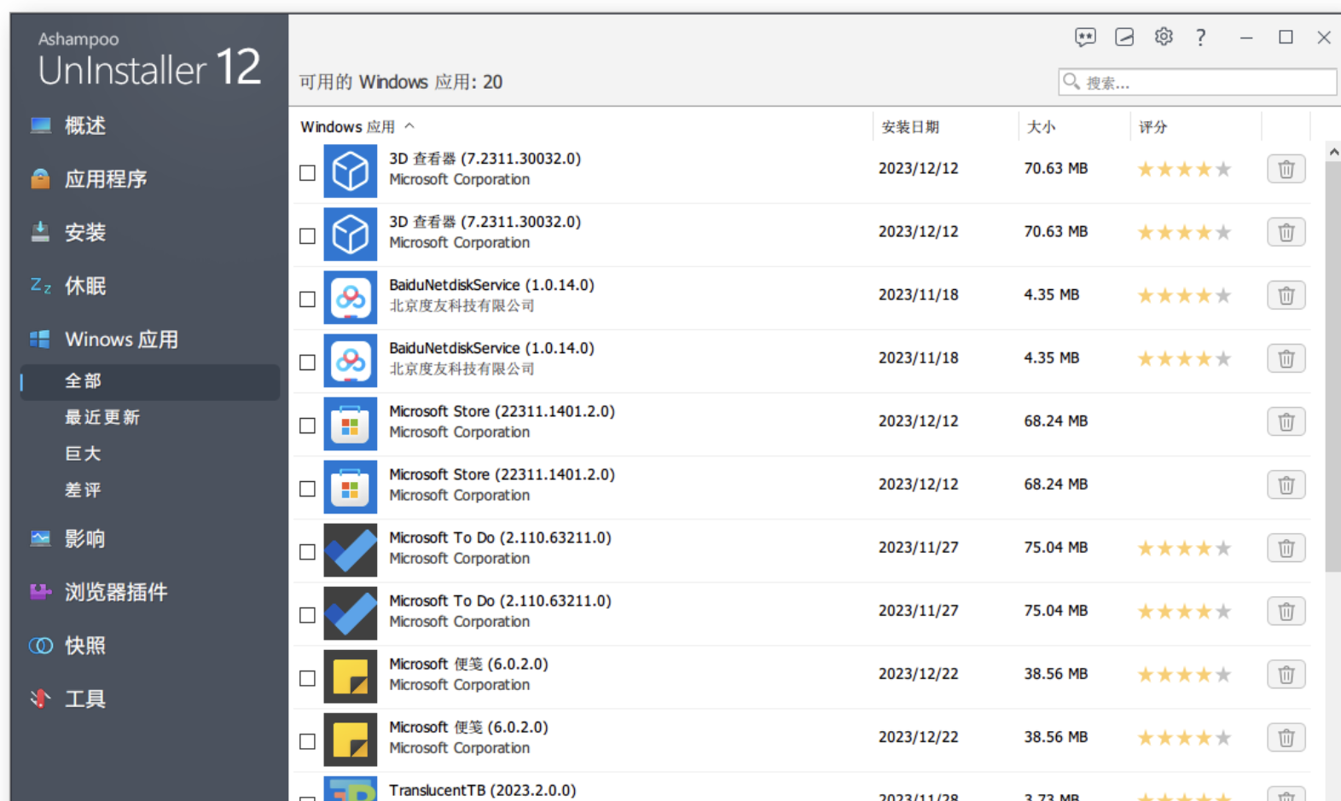
Task: Tick checkbox for first Microsoft Store entry
Action: click(x=308, y=426)
